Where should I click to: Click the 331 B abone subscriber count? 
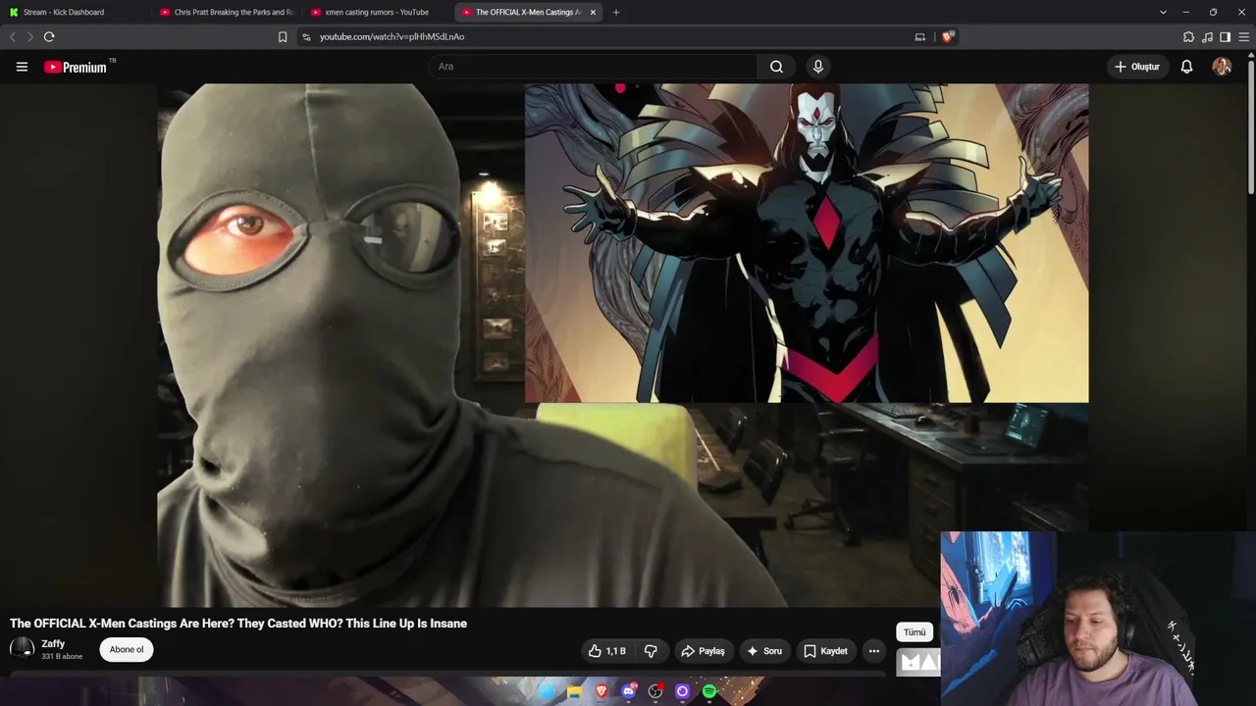coord(62,656)
